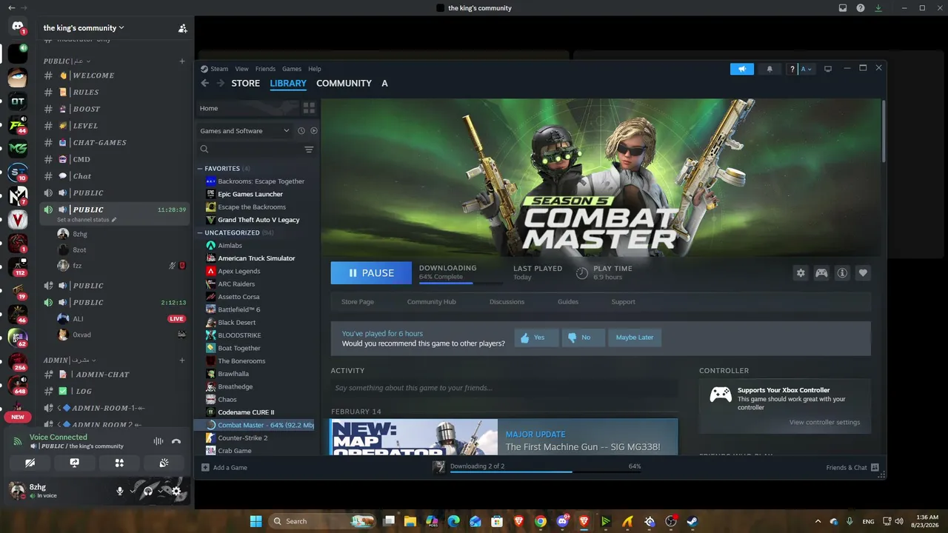View controller settings link
Image resolution: width=948 pixels, height=533 pixels.
824,423
